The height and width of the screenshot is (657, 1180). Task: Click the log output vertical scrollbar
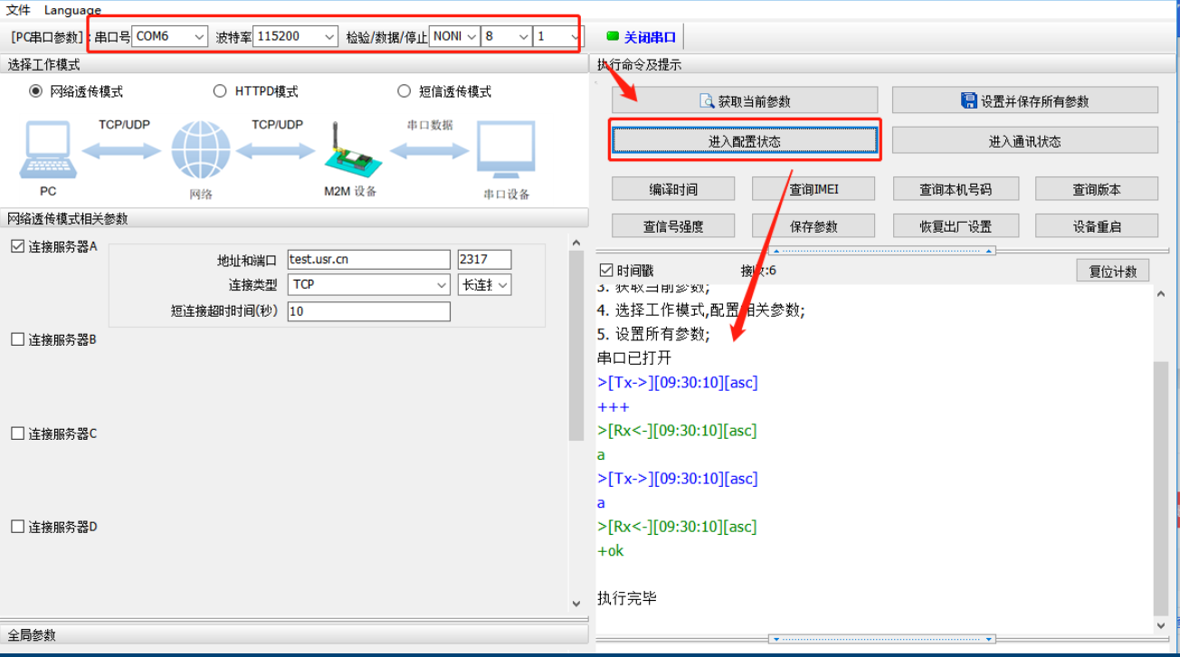pyautogui.click(x=1162, y=489)
